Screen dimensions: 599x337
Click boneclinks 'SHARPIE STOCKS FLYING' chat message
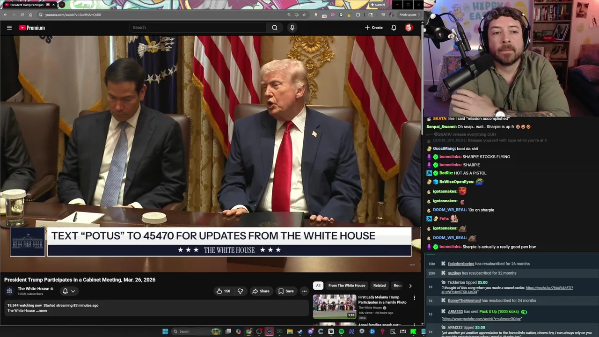point(486,157)
